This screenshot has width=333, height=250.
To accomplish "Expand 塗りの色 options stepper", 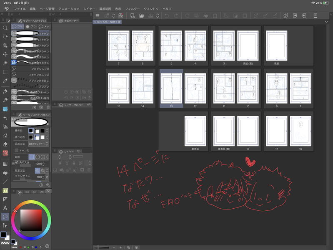I will pos(47,137).
